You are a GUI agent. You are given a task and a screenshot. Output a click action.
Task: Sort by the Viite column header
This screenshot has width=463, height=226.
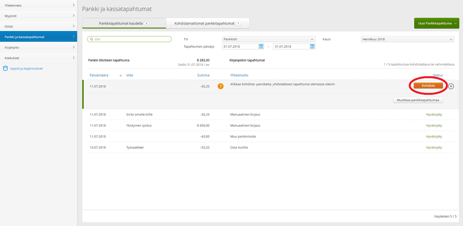[130, 76]
